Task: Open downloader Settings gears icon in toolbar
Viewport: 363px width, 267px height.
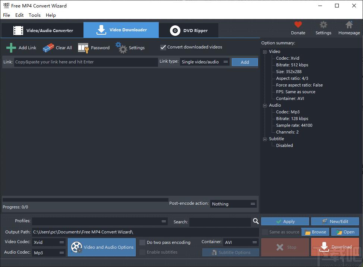Action: [x=121, y=48]
